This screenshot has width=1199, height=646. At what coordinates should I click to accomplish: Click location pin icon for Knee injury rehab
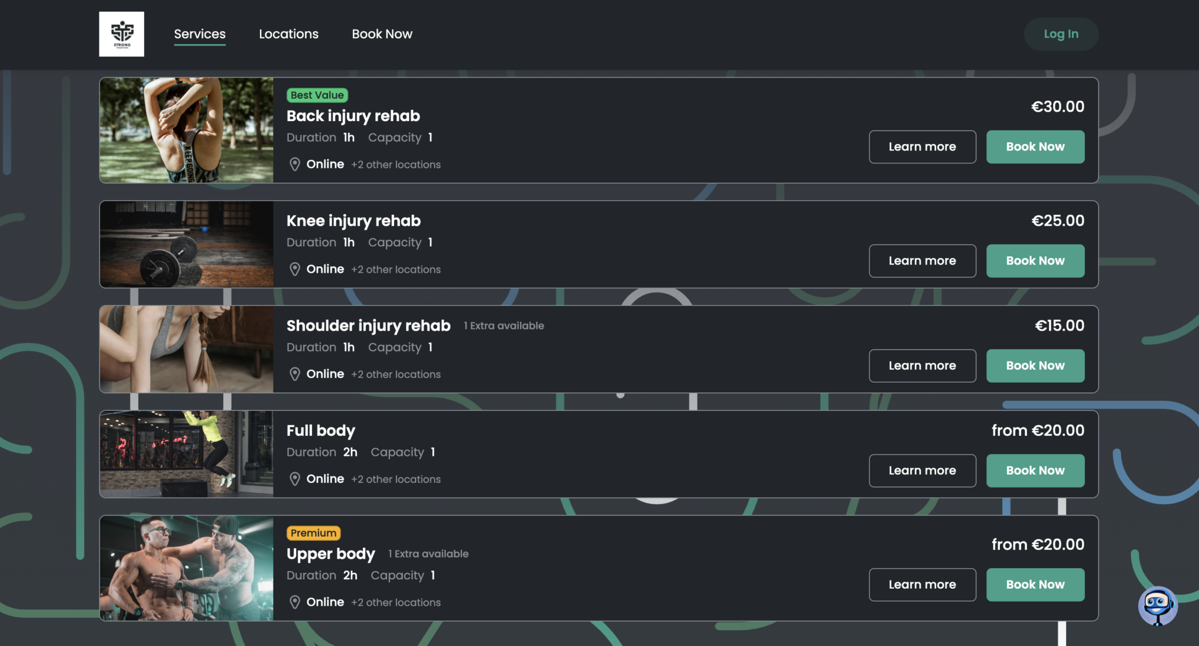(295, 269)
